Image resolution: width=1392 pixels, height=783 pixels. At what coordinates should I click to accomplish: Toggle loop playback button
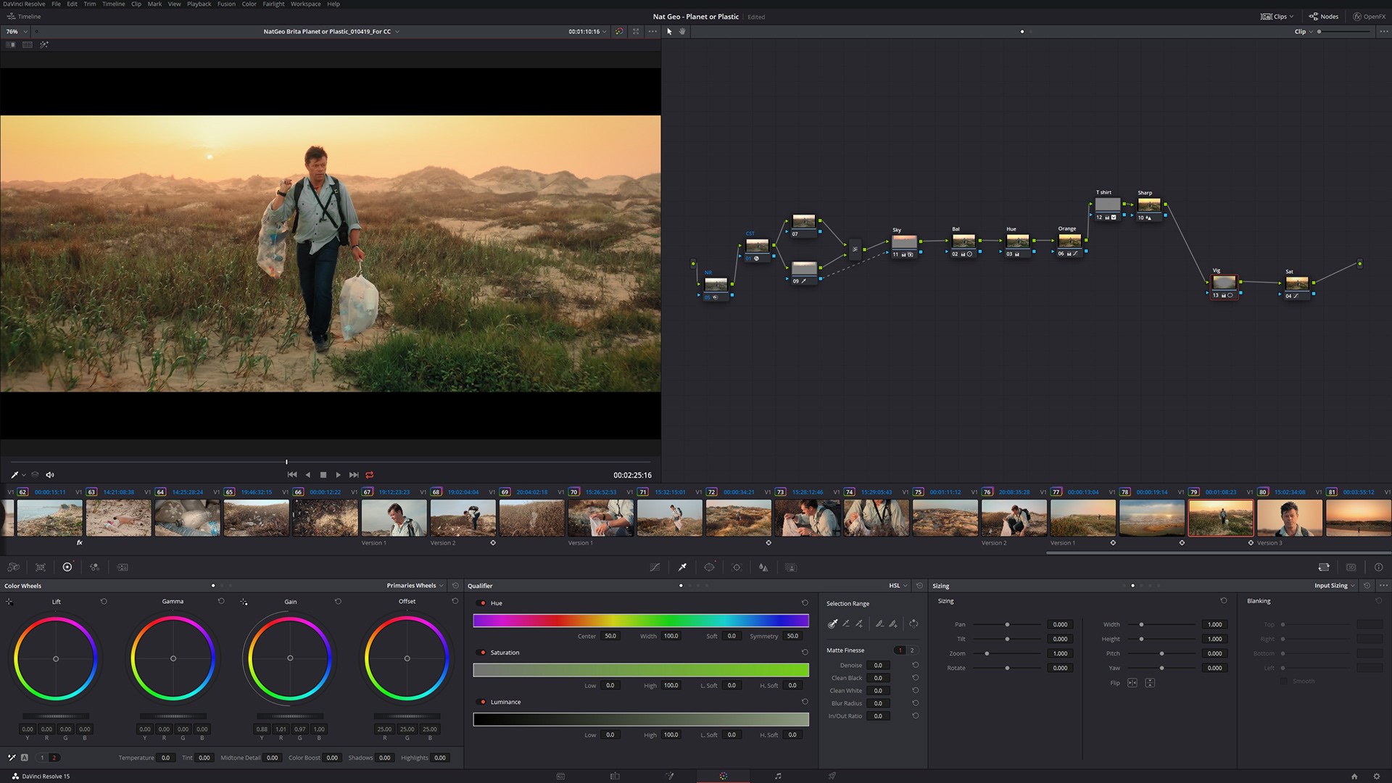point(370,475)
